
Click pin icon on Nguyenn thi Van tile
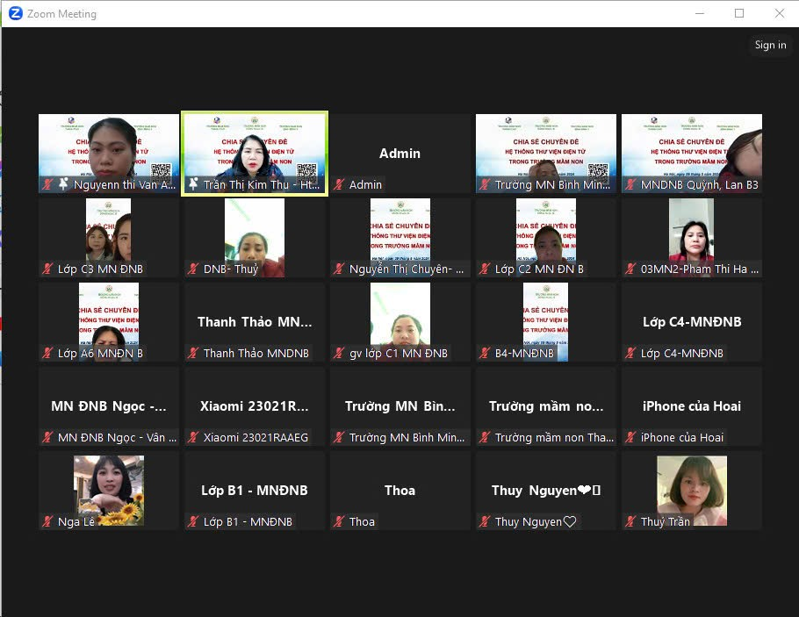[x=63, y=185]
